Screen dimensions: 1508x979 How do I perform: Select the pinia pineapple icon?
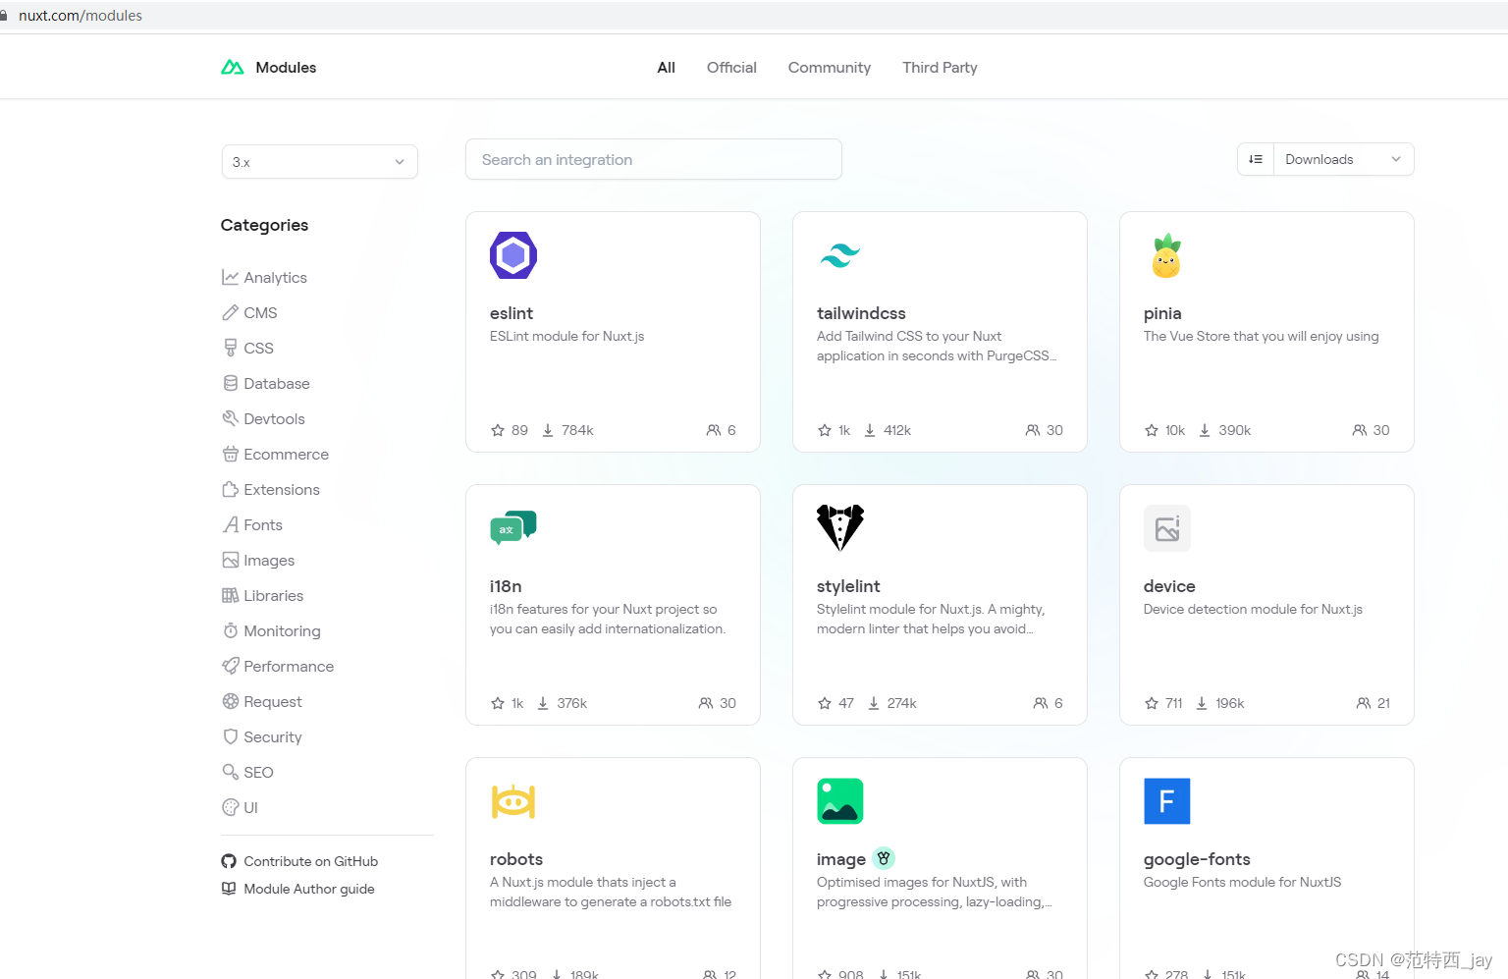click(1166, 256)
